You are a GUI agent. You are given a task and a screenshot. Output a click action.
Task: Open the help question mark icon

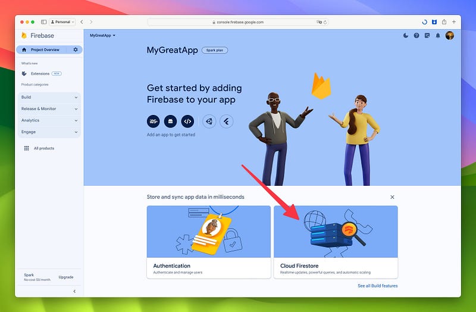416,36
